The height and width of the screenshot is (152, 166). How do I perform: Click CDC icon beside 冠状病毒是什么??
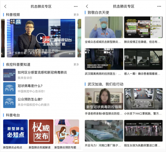click(x=9, y=88)
